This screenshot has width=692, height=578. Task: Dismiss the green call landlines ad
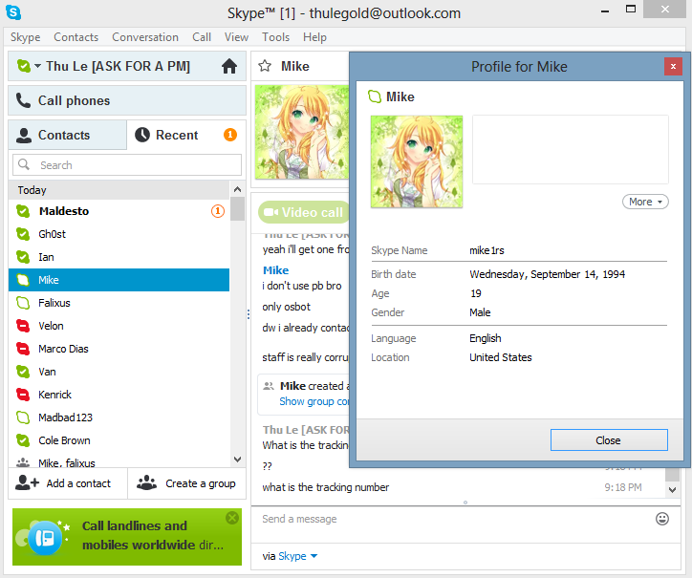[232, 518]
